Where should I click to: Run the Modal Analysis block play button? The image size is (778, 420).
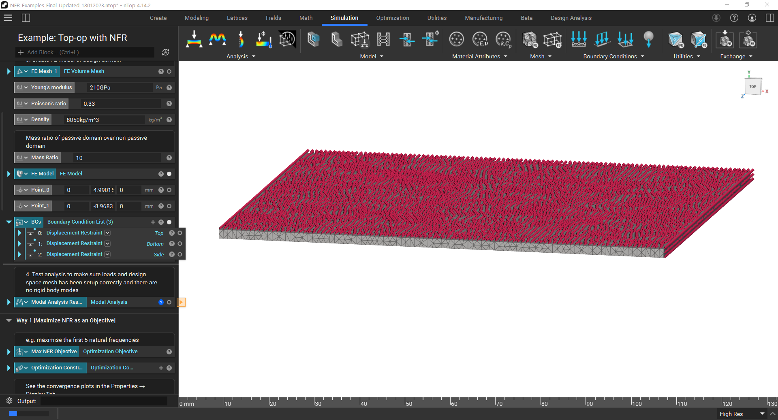(182, 302)
